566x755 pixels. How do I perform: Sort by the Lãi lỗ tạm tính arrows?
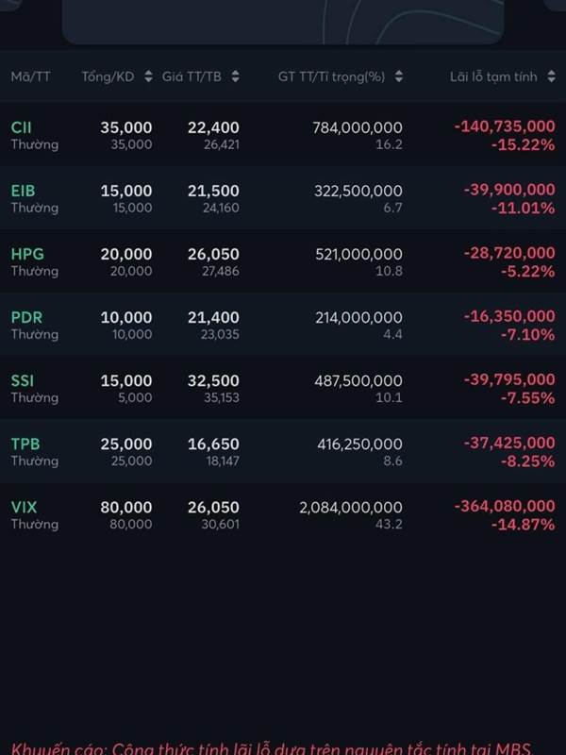click(x=552, y=76)
